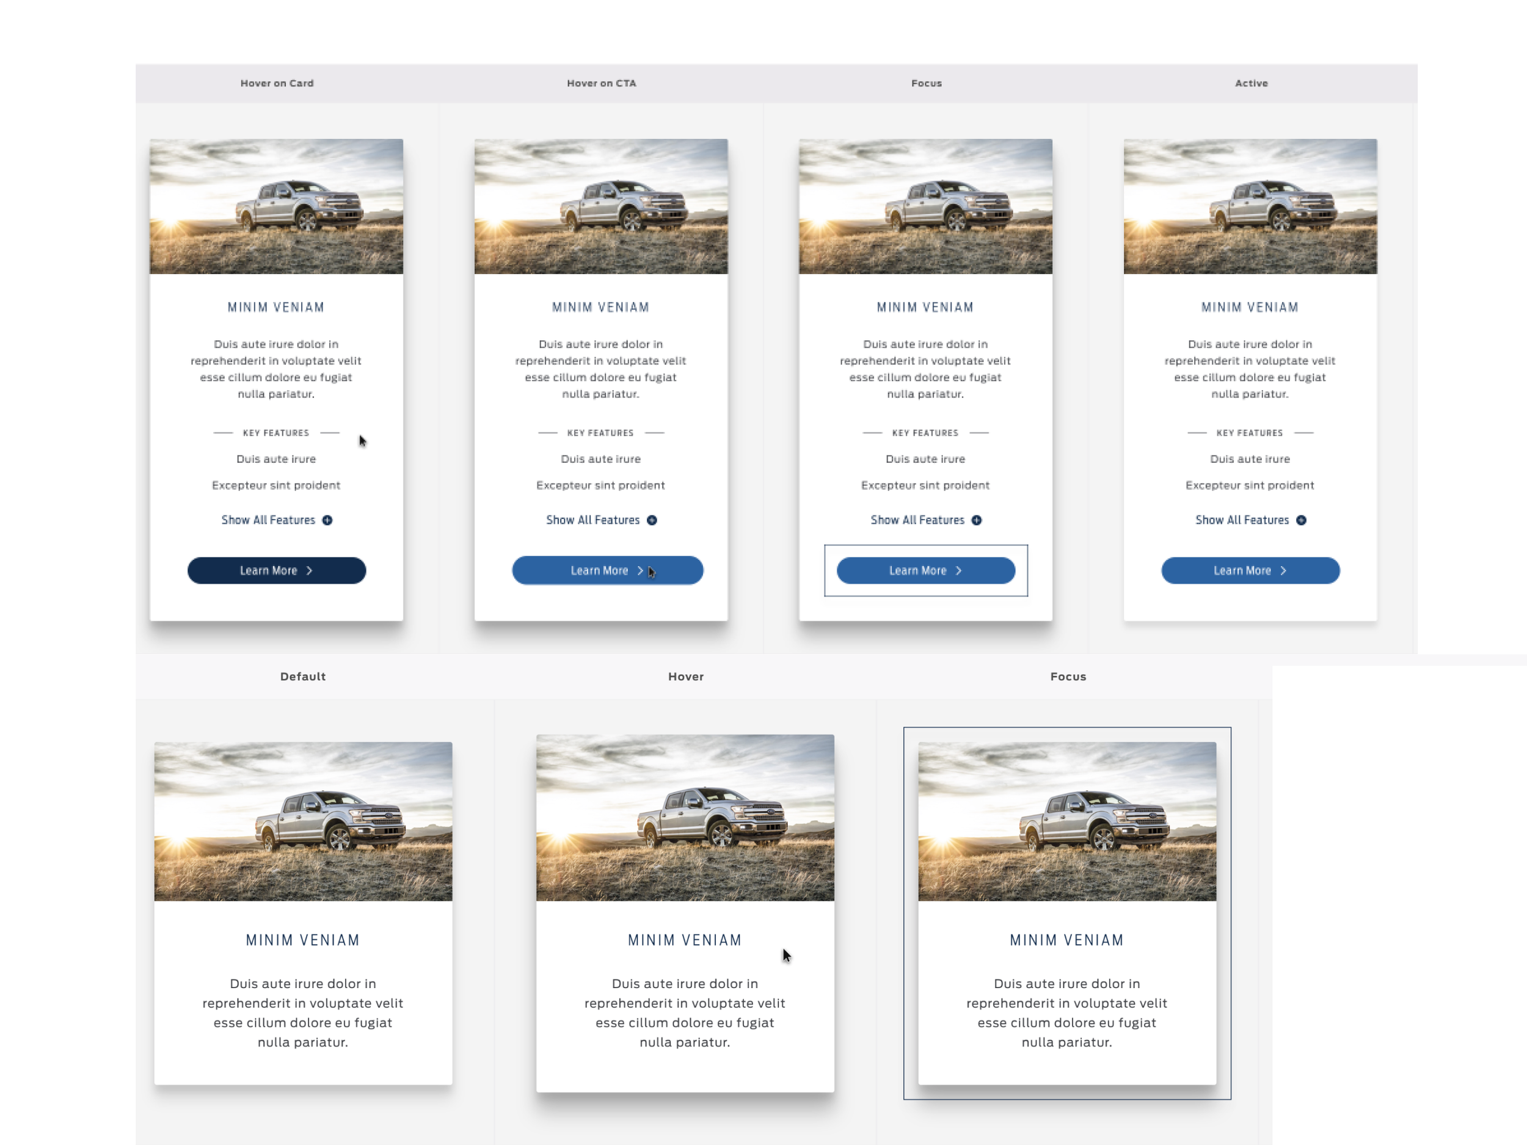Expand Show All Features in Hover on Card
Screen dimensions: 1527x1145
(x=269, y=520)
